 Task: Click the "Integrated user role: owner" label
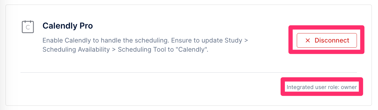click(x=322, y=87)
